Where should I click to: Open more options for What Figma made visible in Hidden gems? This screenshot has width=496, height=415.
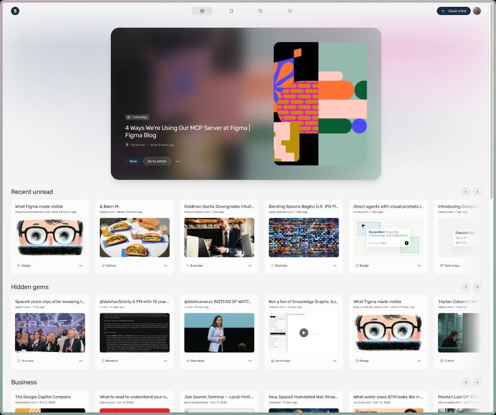coord(419,361)
